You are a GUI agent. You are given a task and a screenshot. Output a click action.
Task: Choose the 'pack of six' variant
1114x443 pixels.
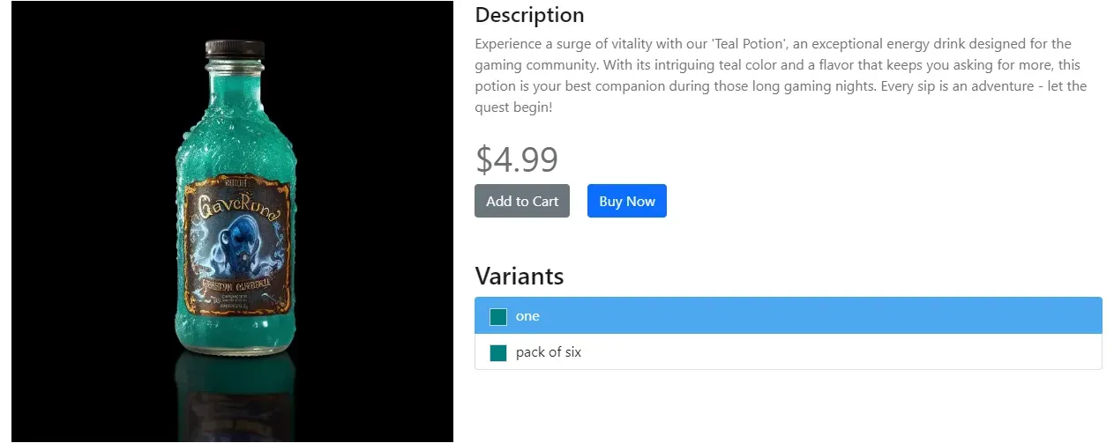(788, 352)
